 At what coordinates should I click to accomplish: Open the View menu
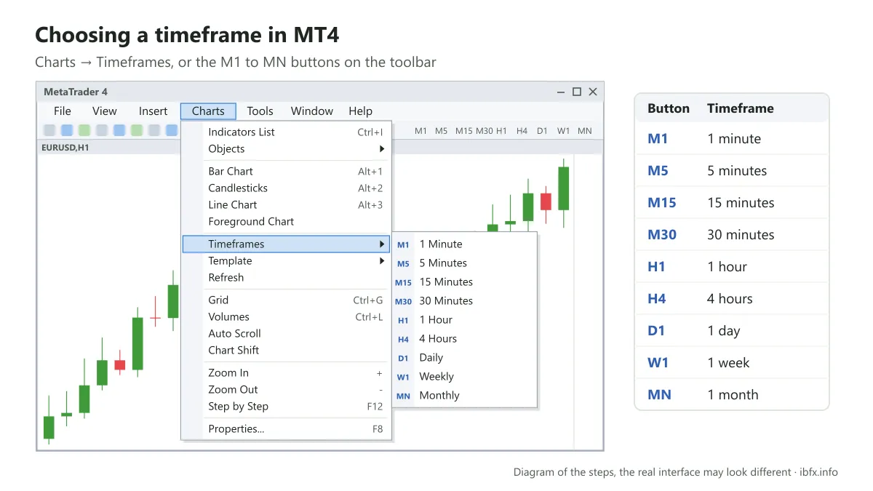point(105,111)
